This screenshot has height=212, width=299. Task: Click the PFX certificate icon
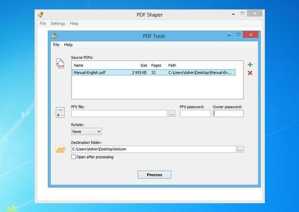pyautogui.click(x=60, y=112)
